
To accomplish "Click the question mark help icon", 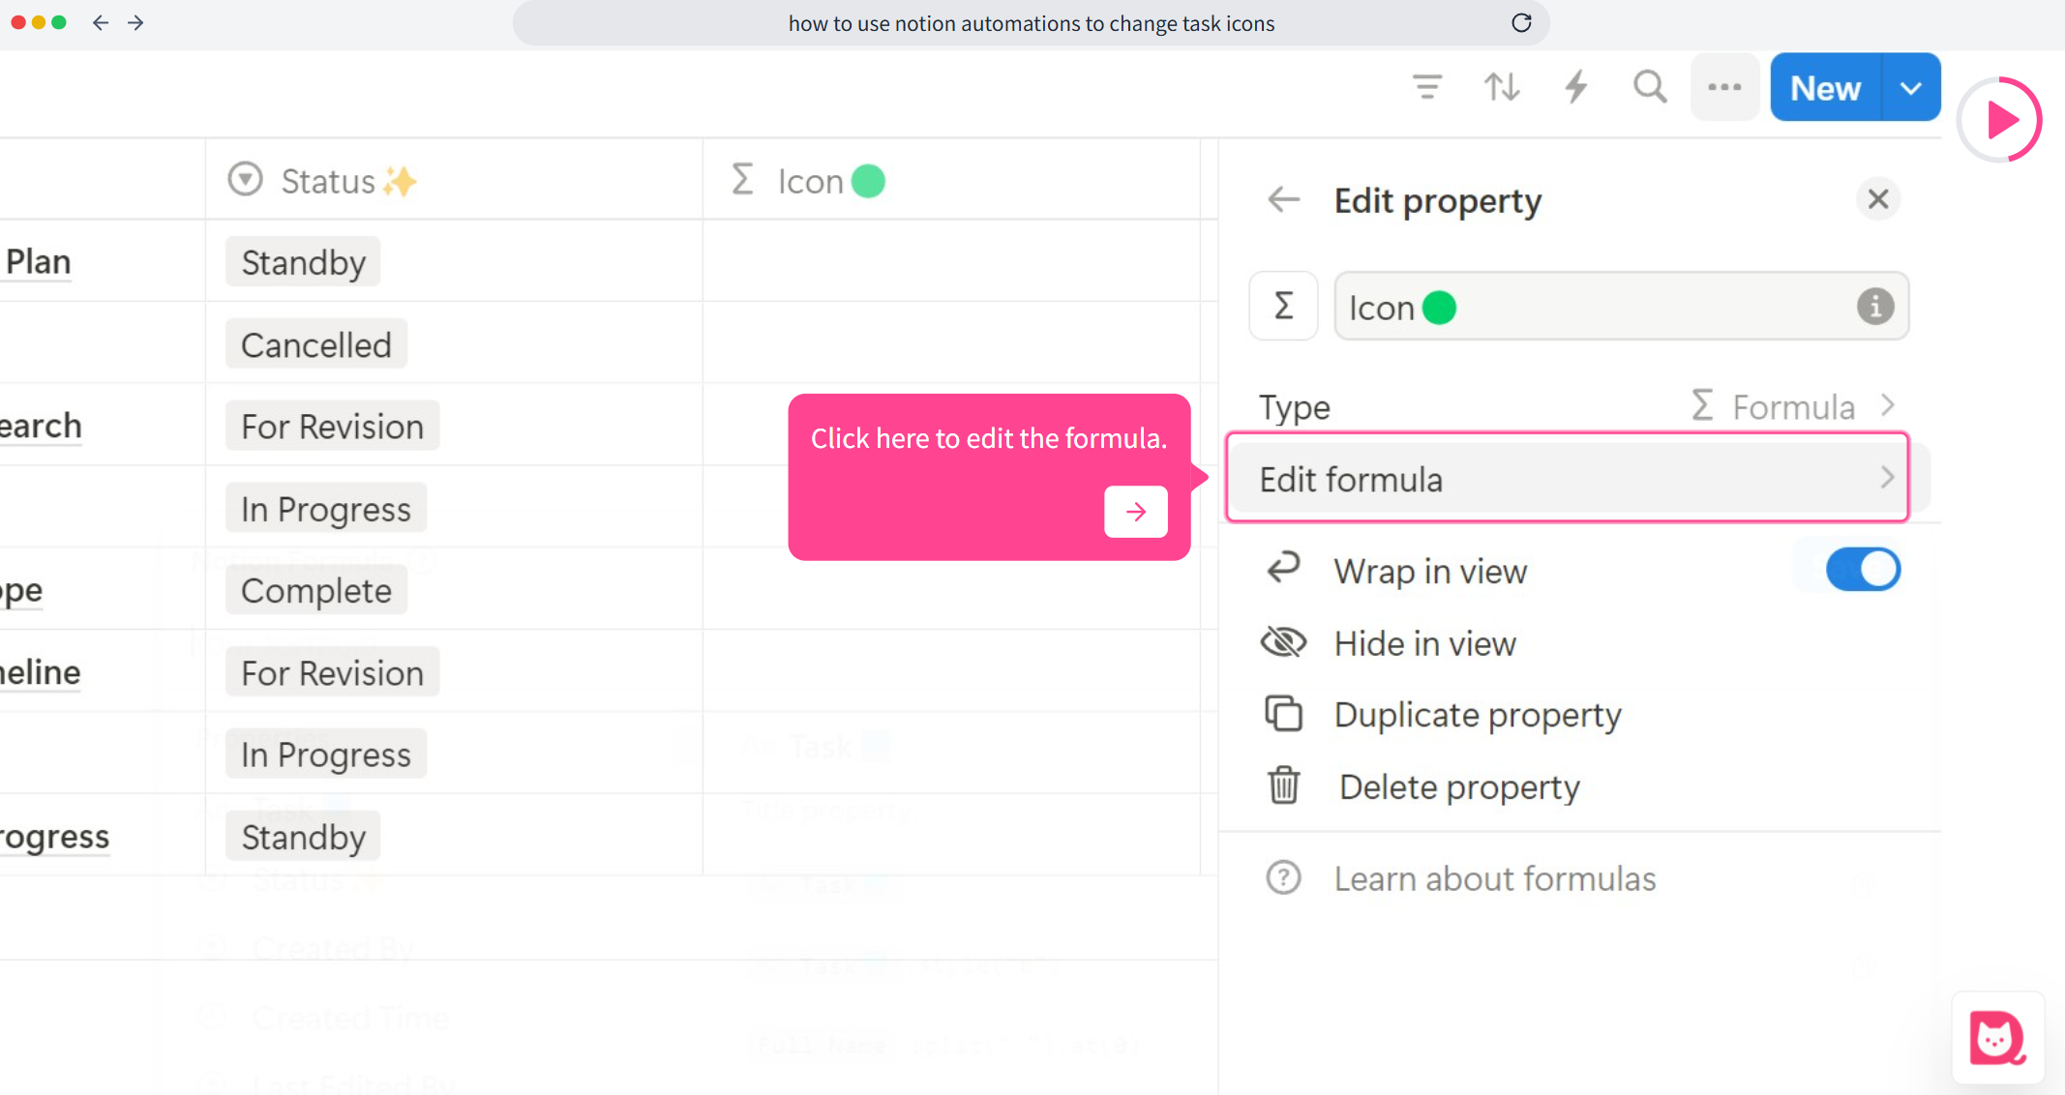I will pyautogui.click(x=1283, y=878).
